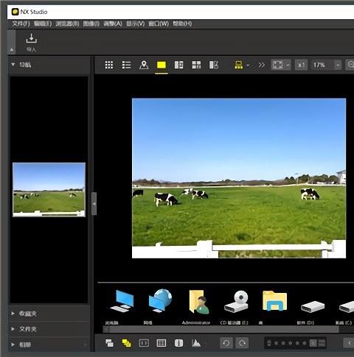This screenshot has height=357, width=354.
Task: Open the four-image compare view
Action: [x=196, y=65]
